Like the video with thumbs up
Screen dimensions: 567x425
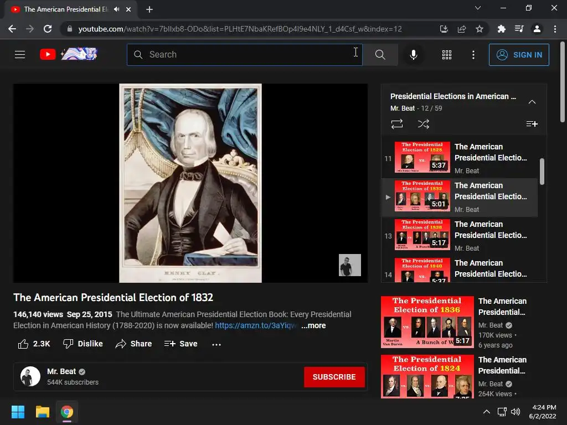[x=34, y=344]
